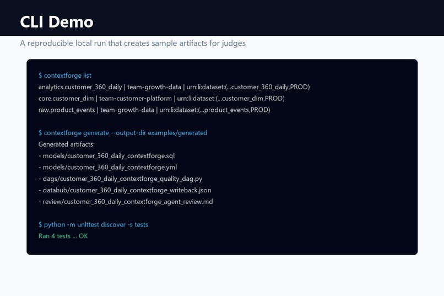The width and height of the screenshot is (444, 296).
Task: Click the 'Generated artifacts:' line
Action: [67, 144]
